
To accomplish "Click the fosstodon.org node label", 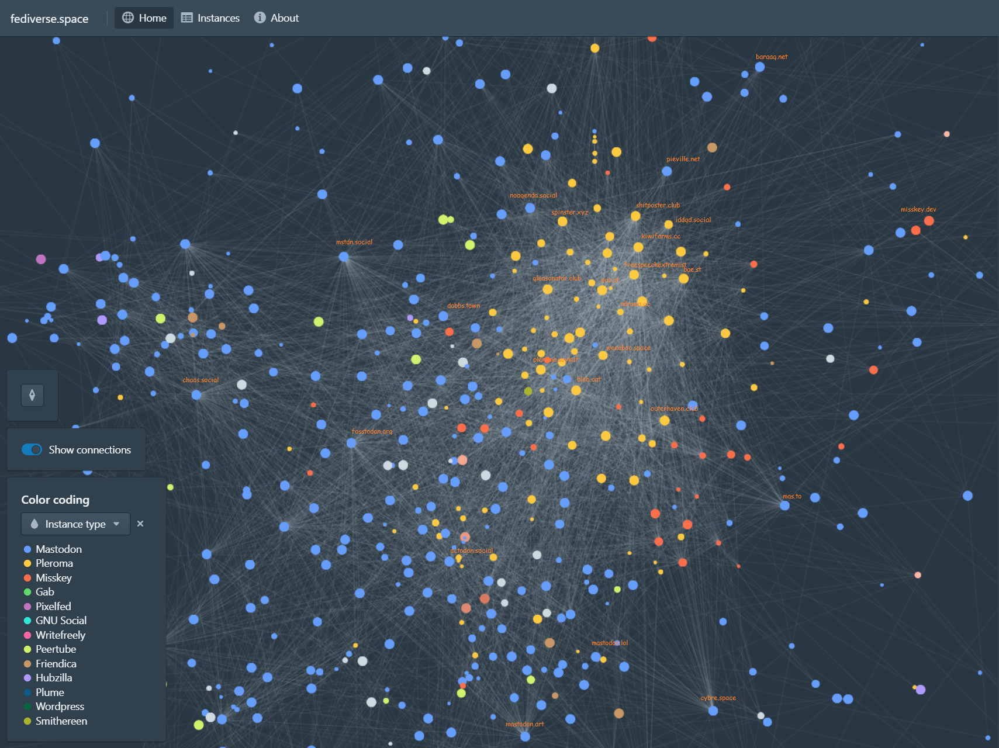I will 372,431.
